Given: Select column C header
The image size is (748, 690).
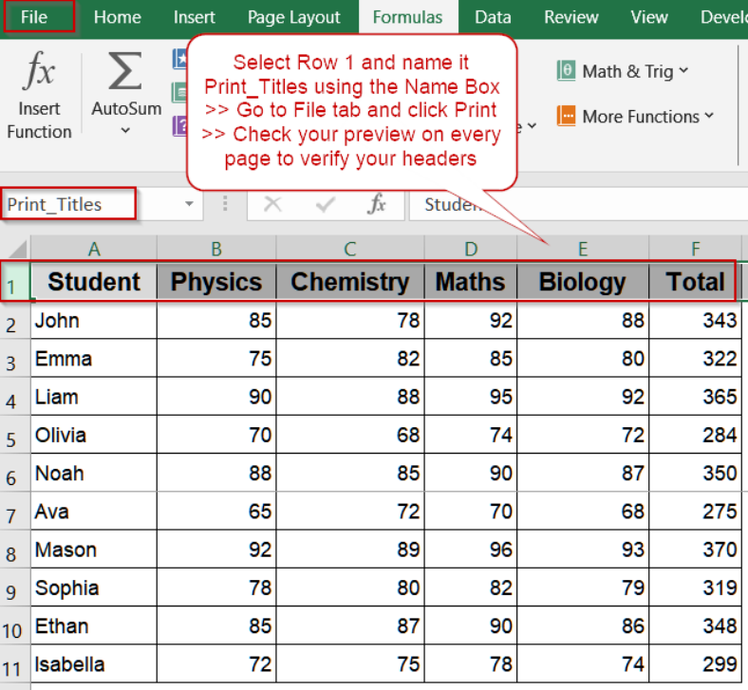Looking at the screenshot, I should 350,249.
